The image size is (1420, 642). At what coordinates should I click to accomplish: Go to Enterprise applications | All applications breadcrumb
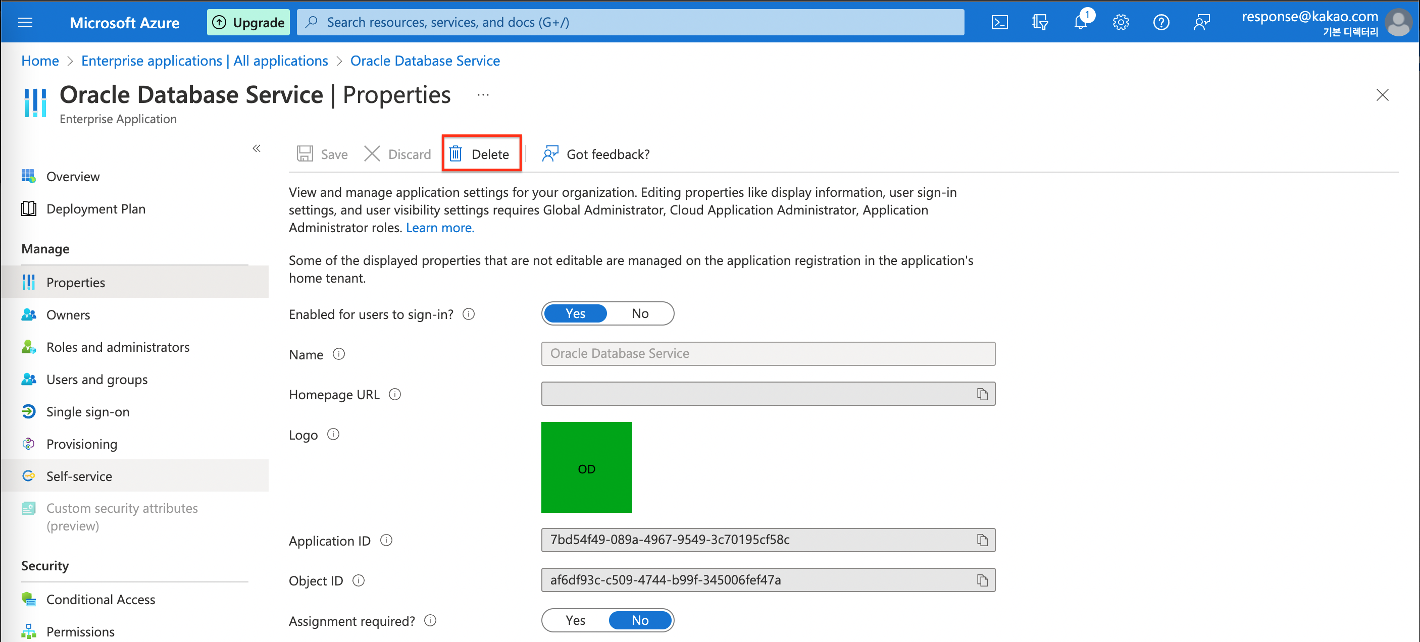pos(205,61)
